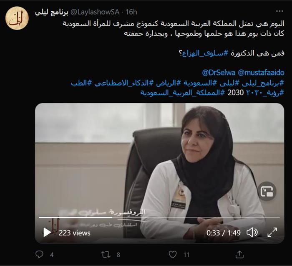Viewport: 292px width, 266px height.
Task: Like the tweet with the heart icon
Action: pos(173,254)
